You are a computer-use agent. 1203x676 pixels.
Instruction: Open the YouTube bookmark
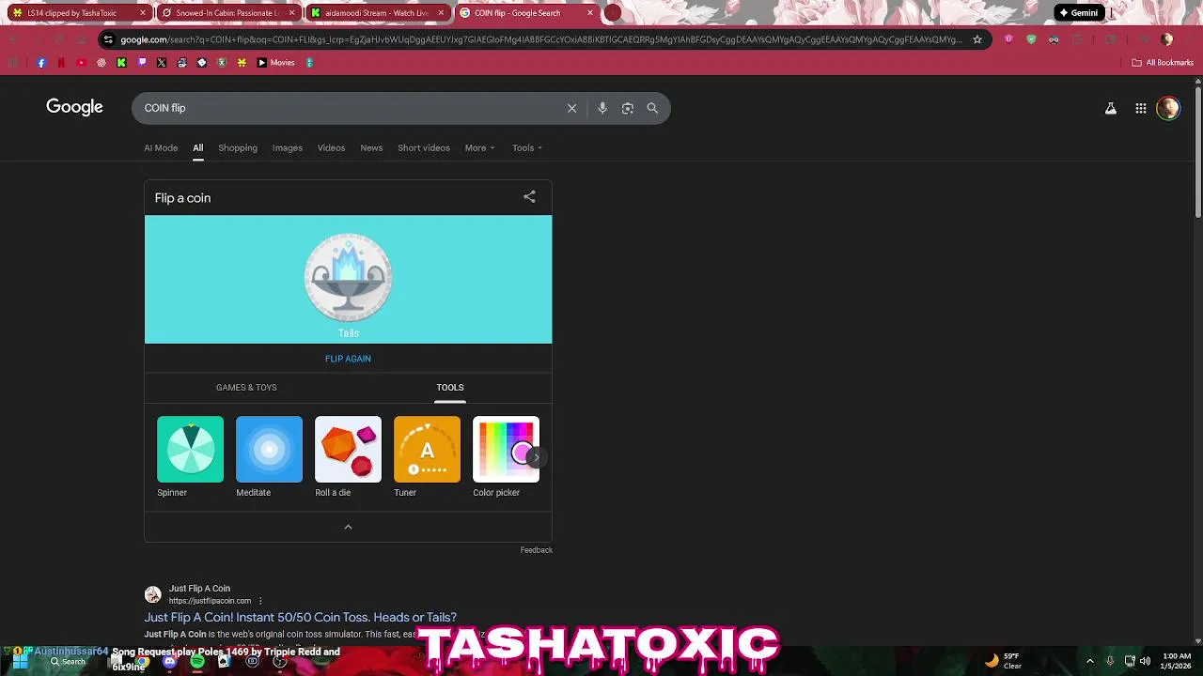point(82,63)
